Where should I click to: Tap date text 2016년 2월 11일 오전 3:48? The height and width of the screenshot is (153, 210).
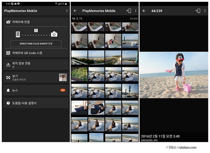[160, 136]
